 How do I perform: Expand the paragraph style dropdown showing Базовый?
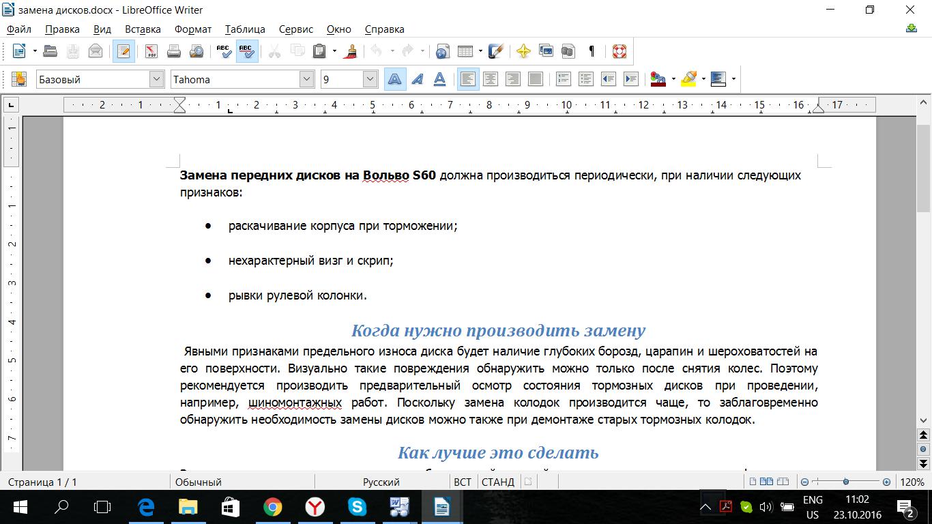(156, 79)
